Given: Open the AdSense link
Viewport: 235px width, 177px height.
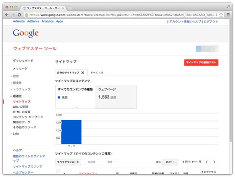Looking at the screenshot, I should point(33,21).
